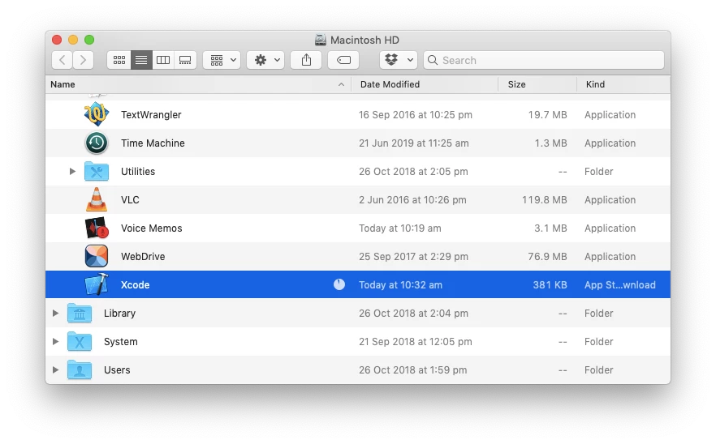
Task: Click the 'App St...wnload' kind cell
Action: pyautogui.click(x=620, y=285)
